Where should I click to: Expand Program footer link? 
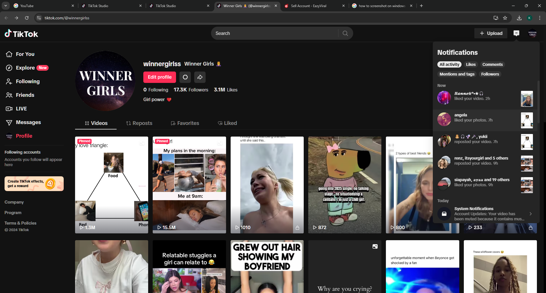pos(13,213)
